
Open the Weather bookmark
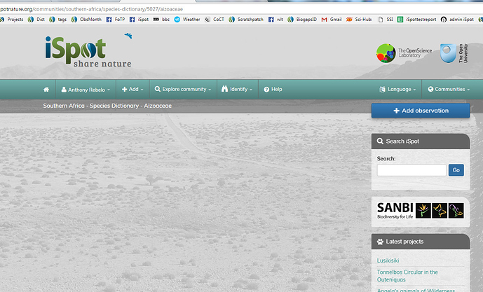pos(187,20)
